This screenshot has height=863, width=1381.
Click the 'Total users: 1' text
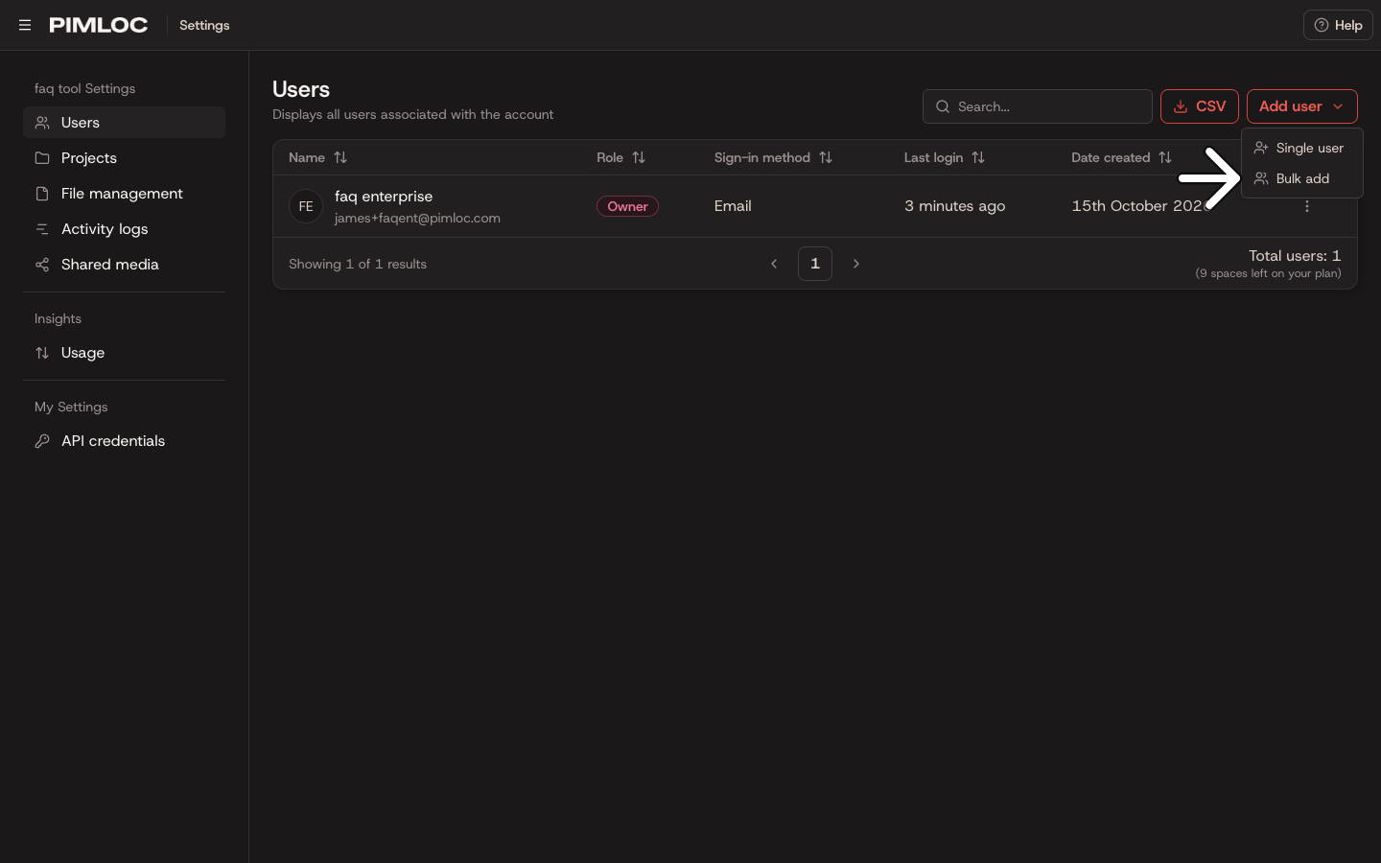(1295, 256)
